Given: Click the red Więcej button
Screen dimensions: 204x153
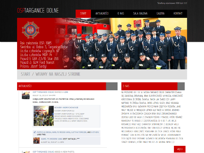Looking at the screenshot, I should tap(180, 149).
